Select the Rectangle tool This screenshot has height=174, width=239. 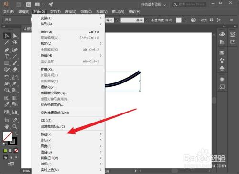(x=7, y=63)
